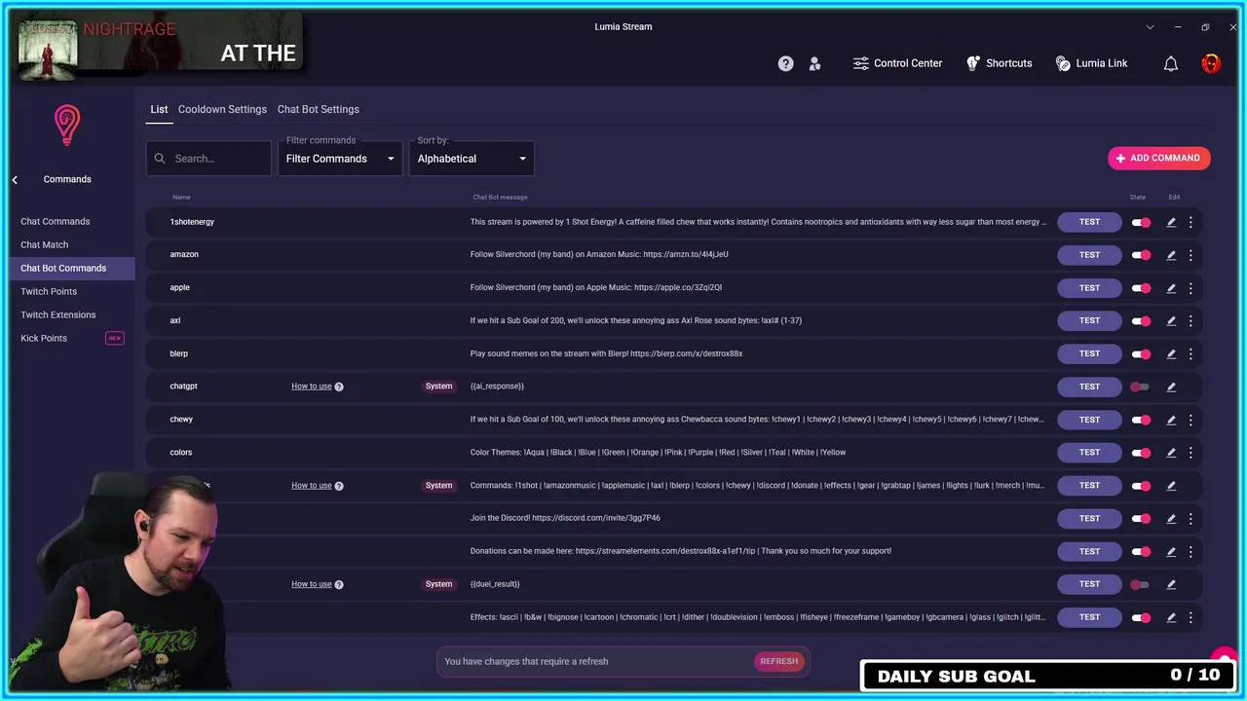
Task: Click the ADD COMMAND button
Action: (x=1158, y=158)
